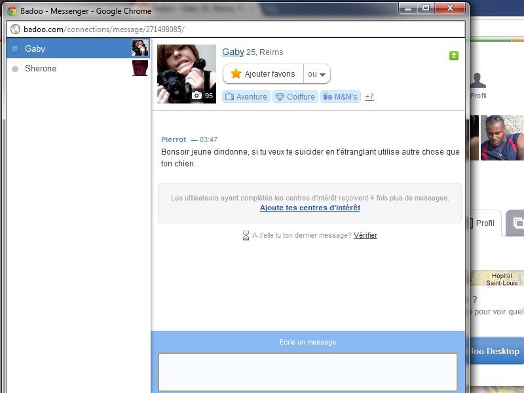Click the Badoo Desktop button in background page
Screen dimensions: 524x393
tap(496, 351)
